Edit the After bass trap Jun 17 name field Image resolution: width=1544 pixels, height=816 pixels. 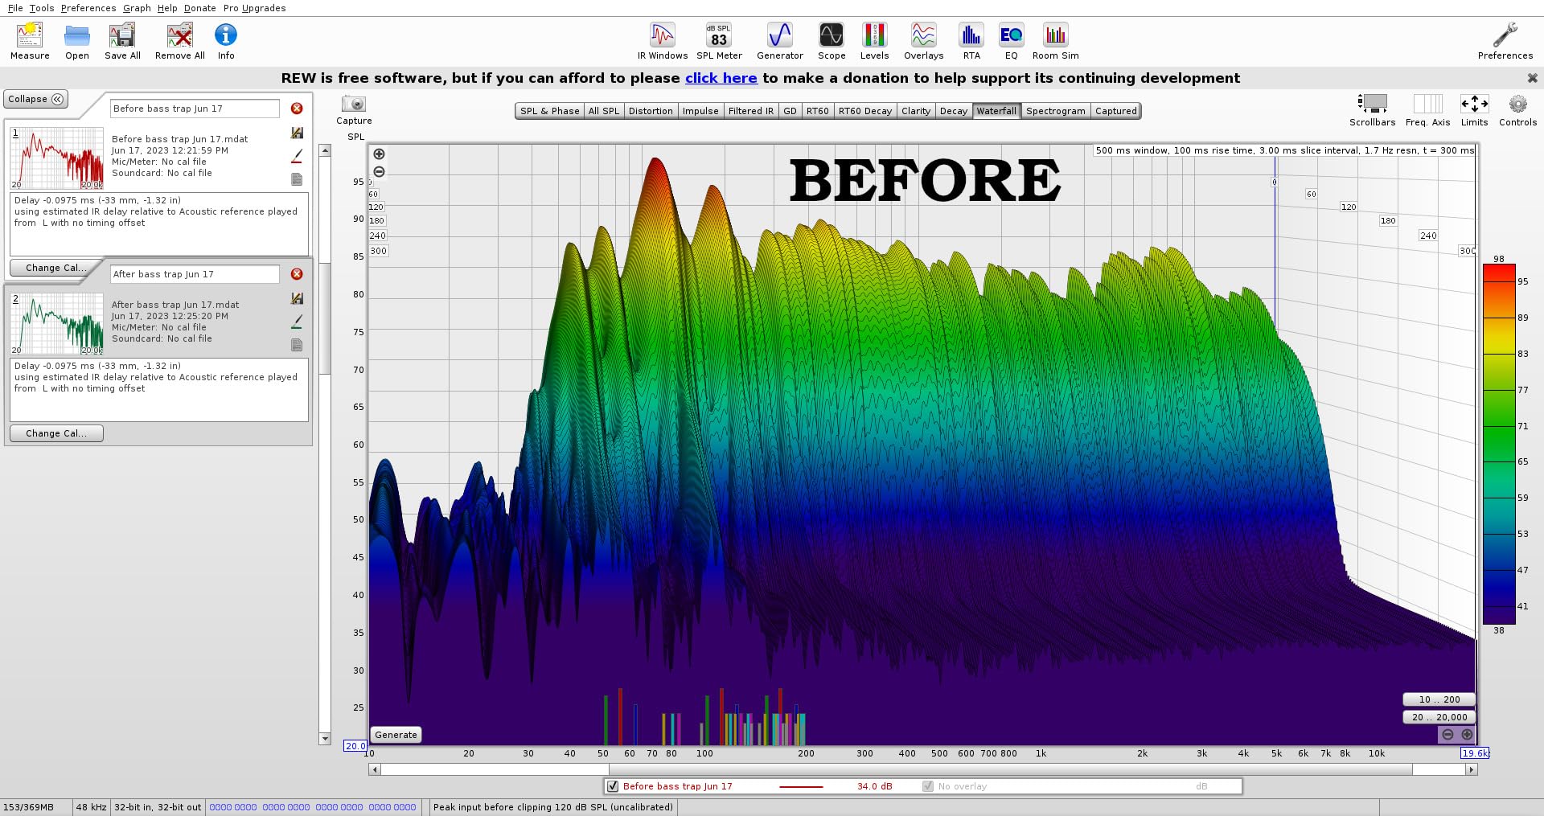coord(195,274)
